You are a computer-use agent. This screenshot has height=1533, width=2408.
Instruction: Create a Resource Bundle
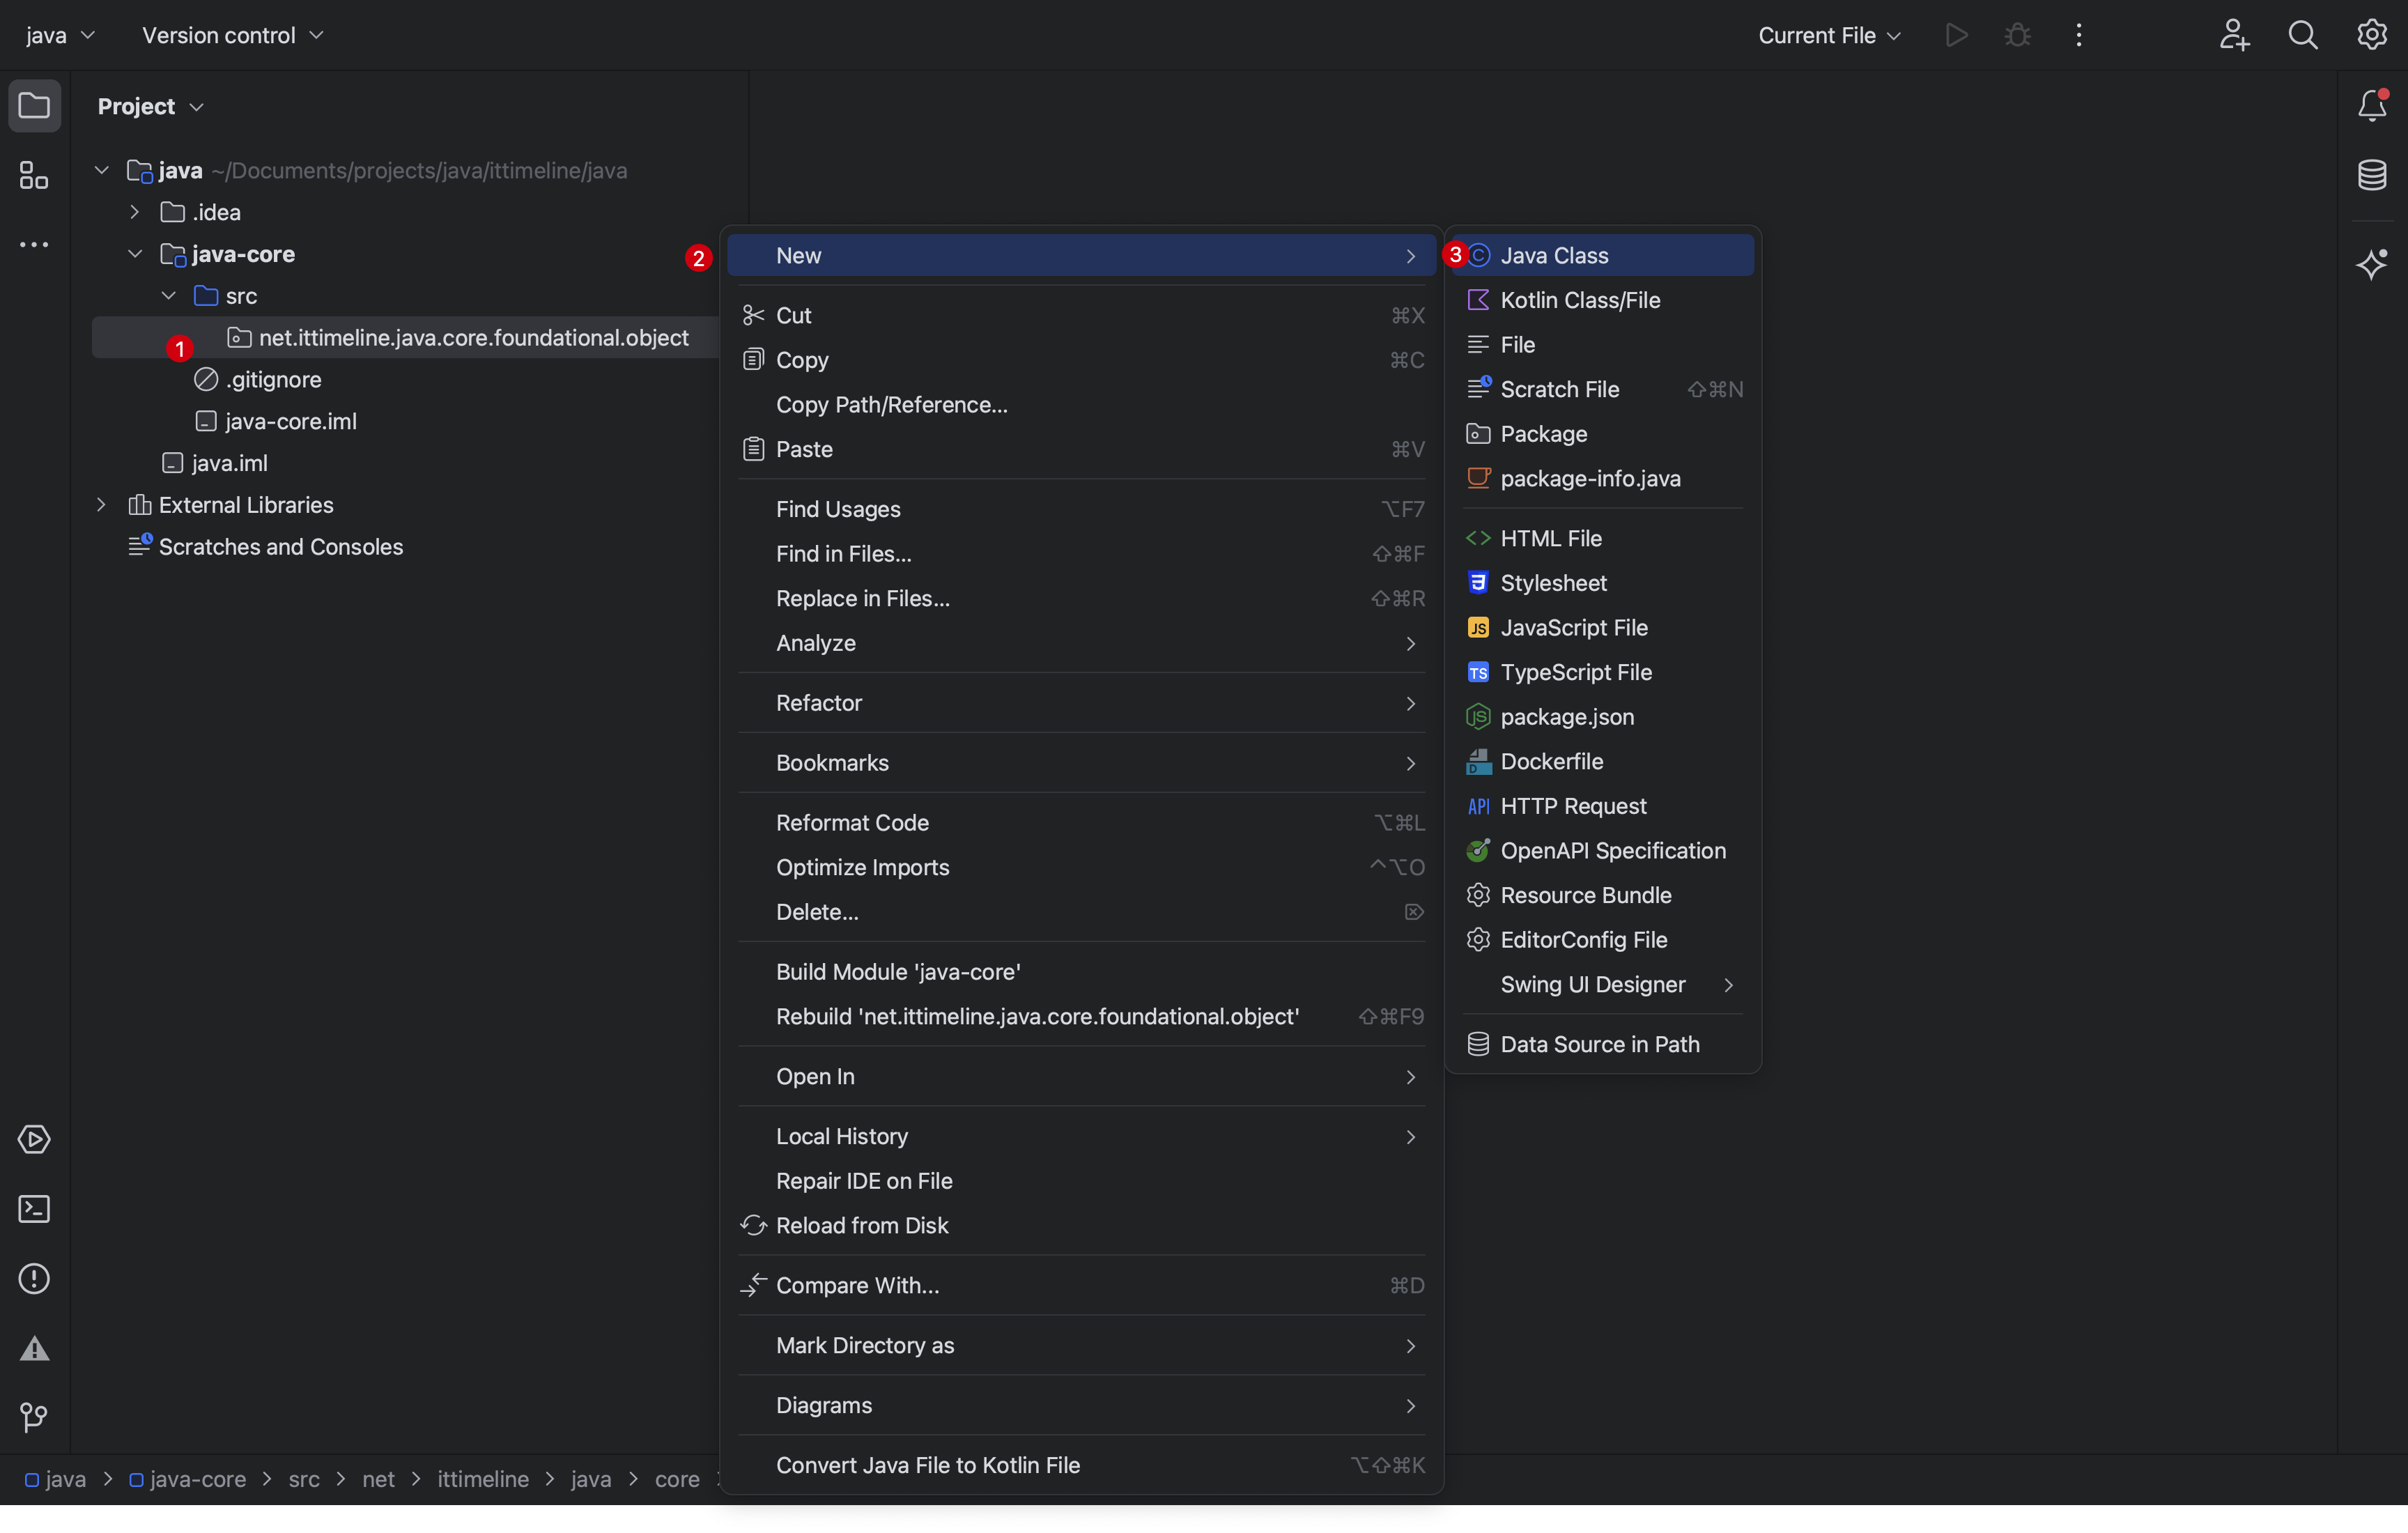tap(1603, 895)
